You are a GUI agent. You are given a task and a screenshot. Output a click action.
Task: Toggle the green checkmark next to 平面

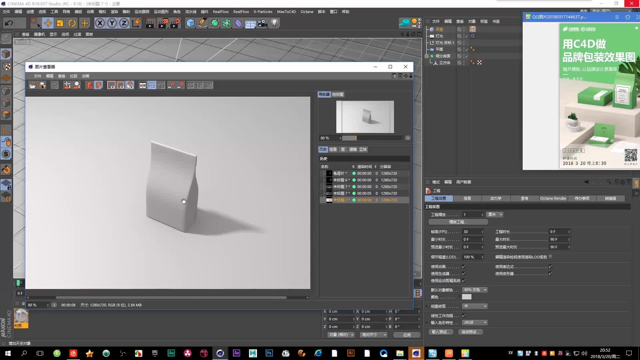[x=467, y=49]
